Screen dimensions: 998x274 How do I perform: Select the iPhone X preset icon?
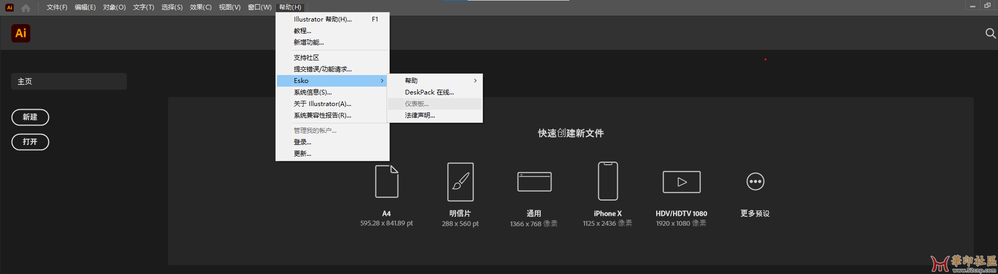[x=608, y=181]
